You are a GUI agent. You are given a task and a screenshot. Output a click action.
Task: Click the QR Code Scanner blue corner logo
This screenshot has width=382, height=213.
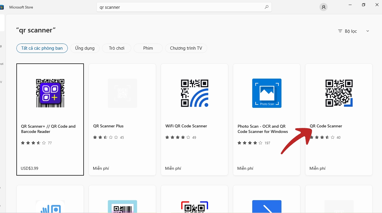click(338, 93)
